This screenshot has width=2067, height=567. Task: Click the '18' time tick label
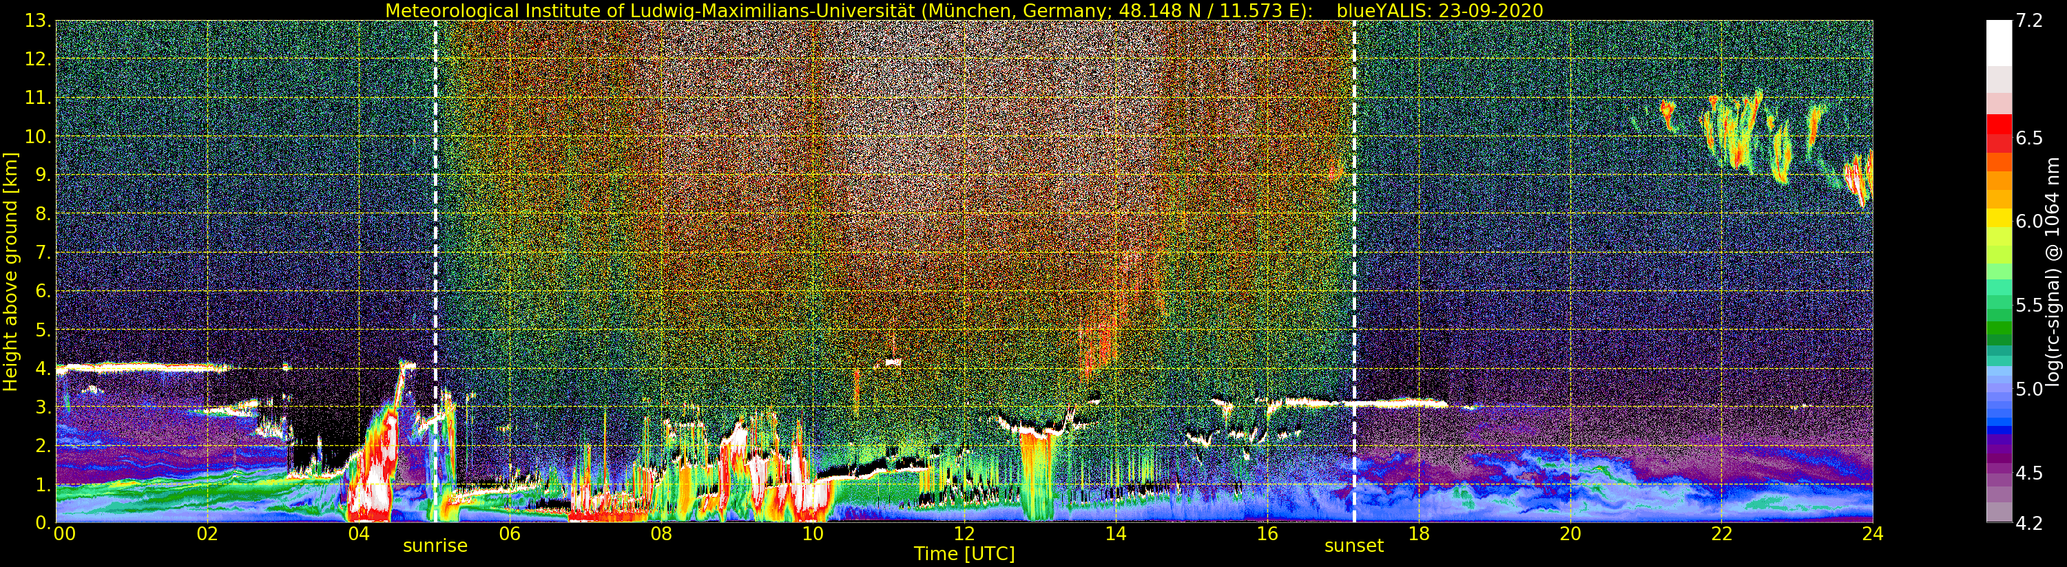[1419, 534]
